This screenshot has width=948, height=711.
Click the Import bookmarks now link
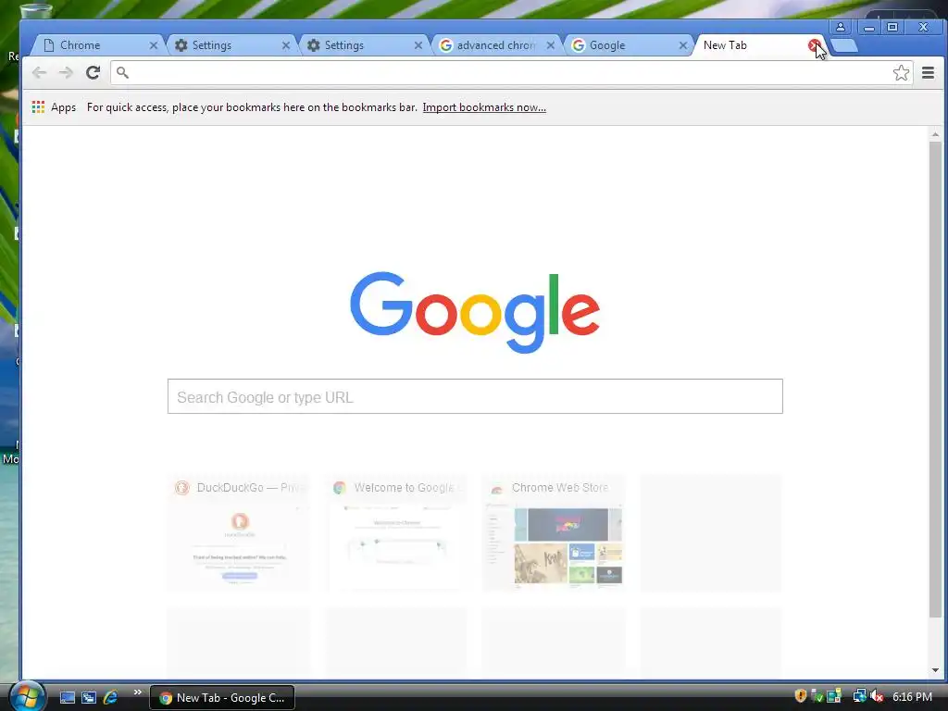pyautogui.click(x=484, y=107)
